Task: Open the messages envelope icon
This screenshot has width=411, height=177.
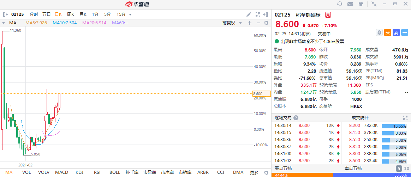Action: (350, 4)
